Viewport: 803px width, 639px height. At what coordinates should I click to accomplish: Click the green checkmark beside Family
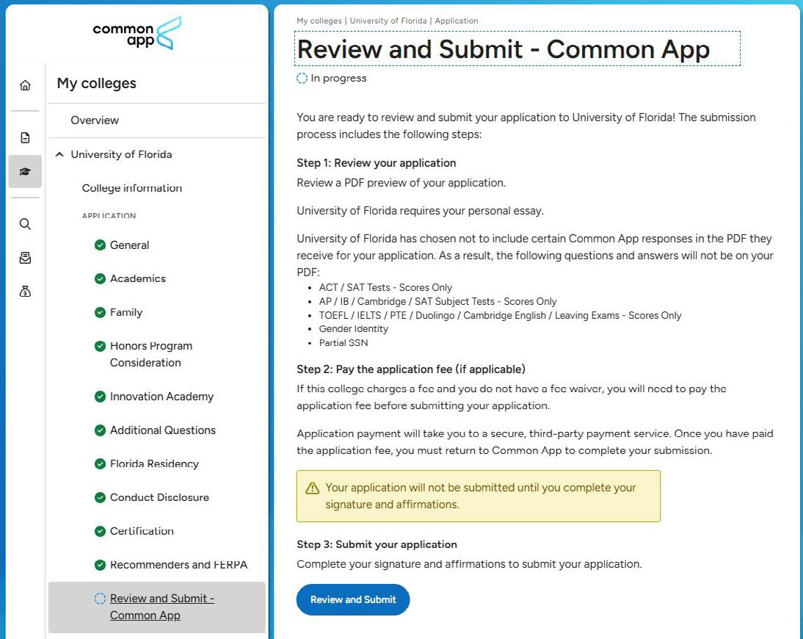[x=101, y=313]
